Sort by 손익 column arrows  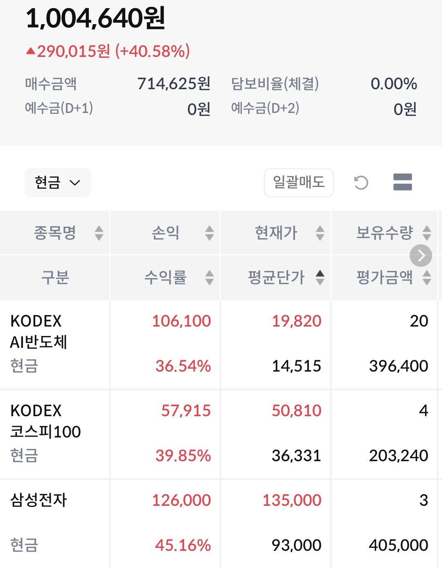(x=209, y=233)
